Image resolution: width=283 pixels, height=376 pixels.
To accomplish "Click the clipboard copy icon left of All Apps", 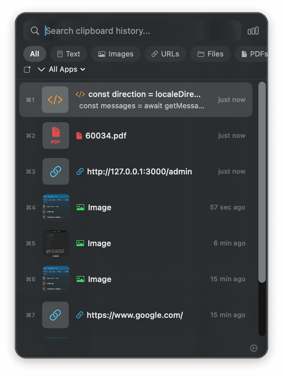I will point(27,69).
